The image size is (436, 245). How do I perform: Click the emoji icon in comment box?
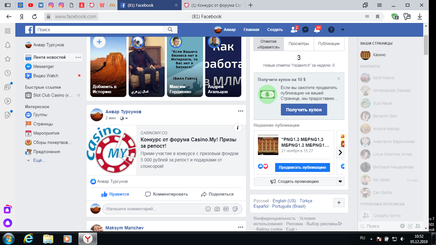[x=208, y=209]
